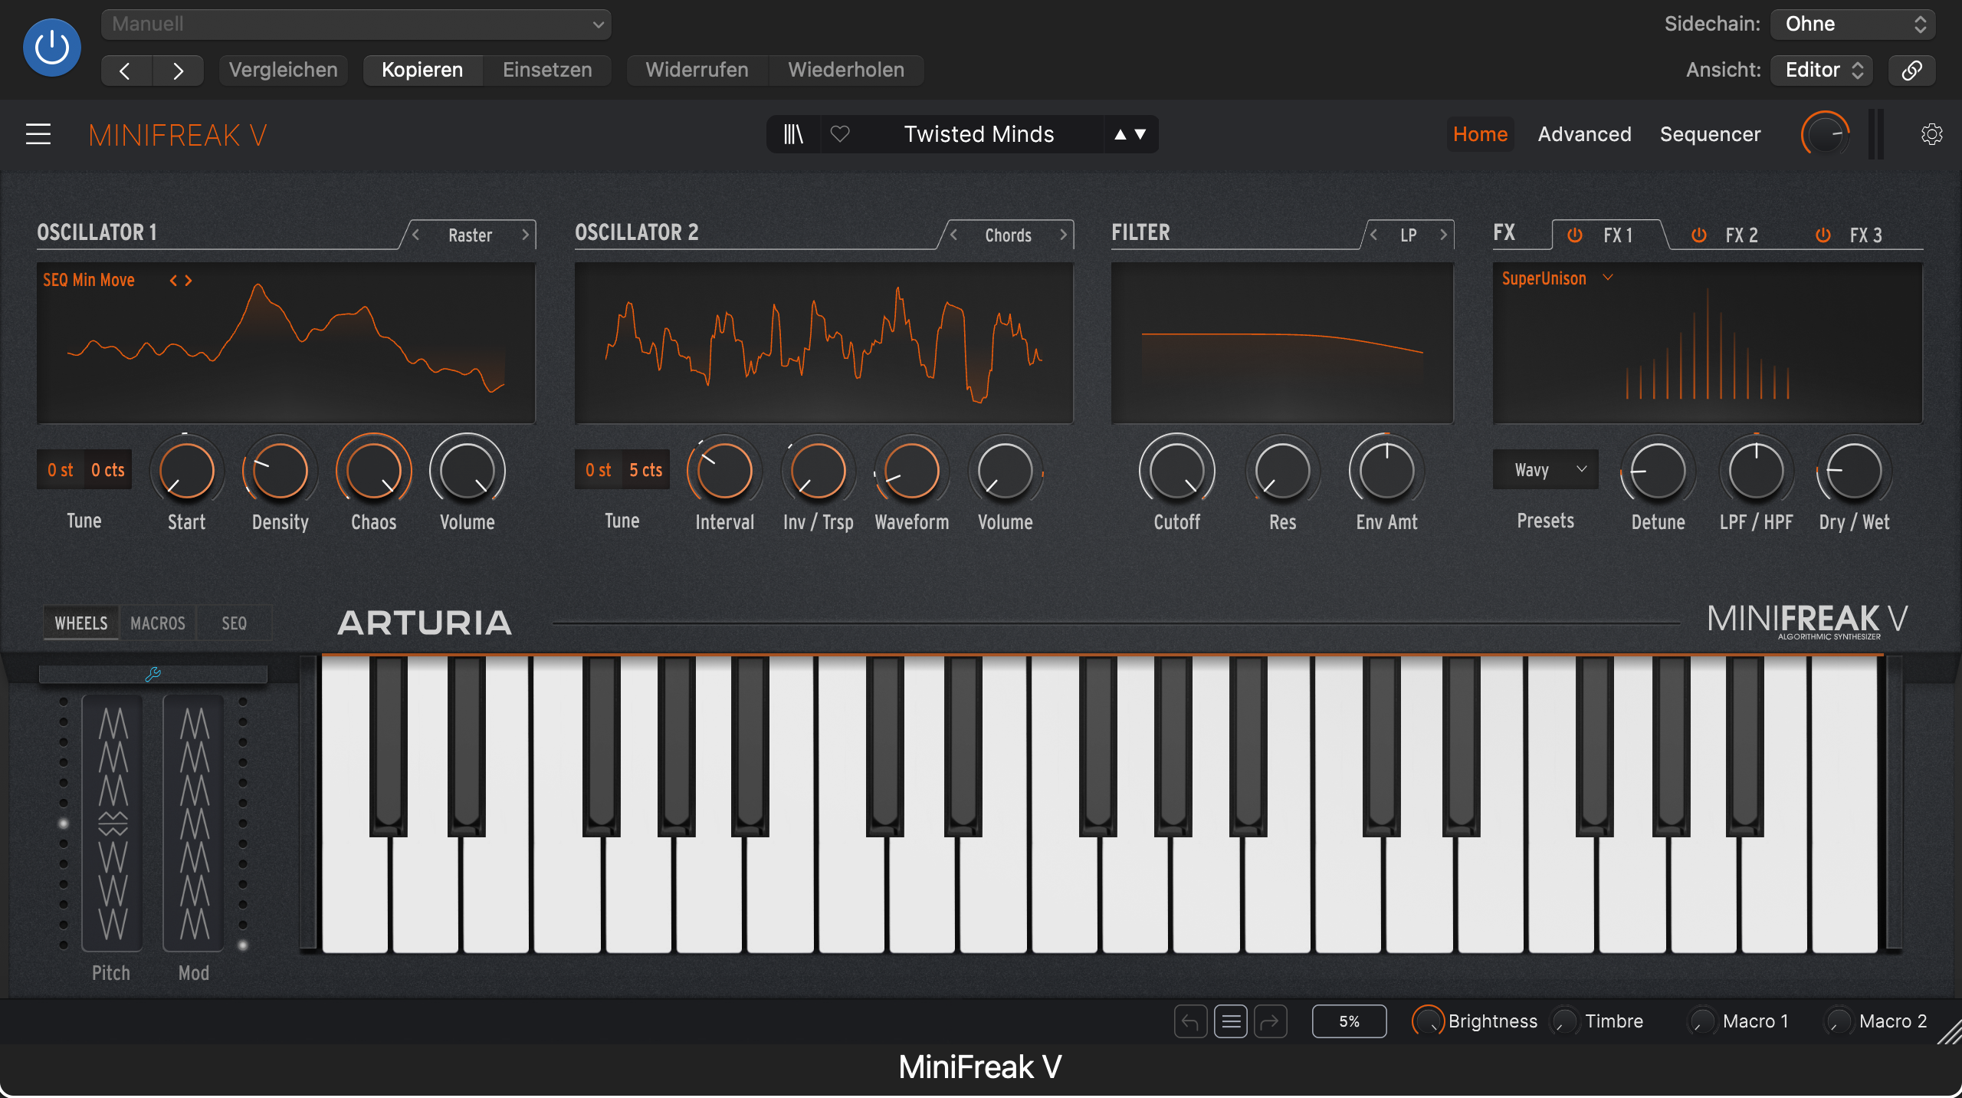
Task: Click the Wiederholen button
Action: tap(846, 70)
